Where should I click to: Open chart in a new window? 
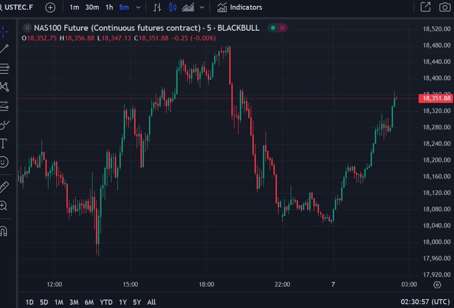click(426, 7)
